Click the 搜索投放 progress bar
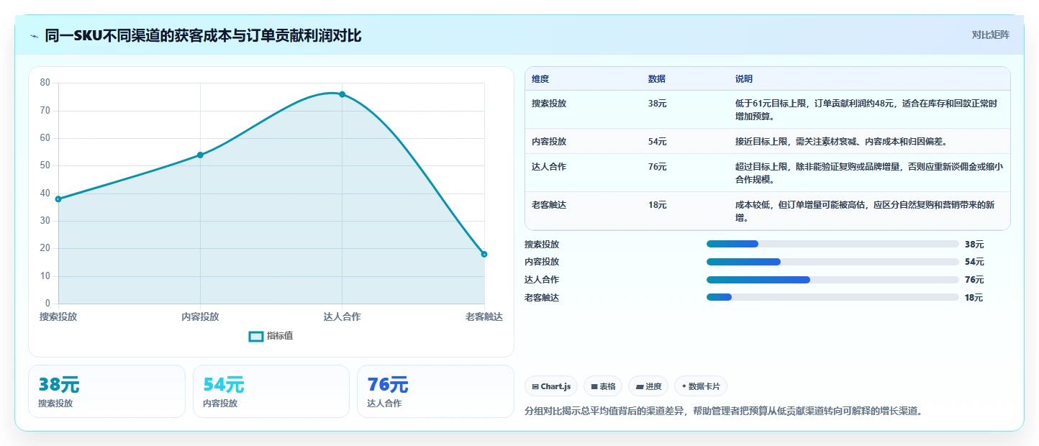 [x=832, y=245]
